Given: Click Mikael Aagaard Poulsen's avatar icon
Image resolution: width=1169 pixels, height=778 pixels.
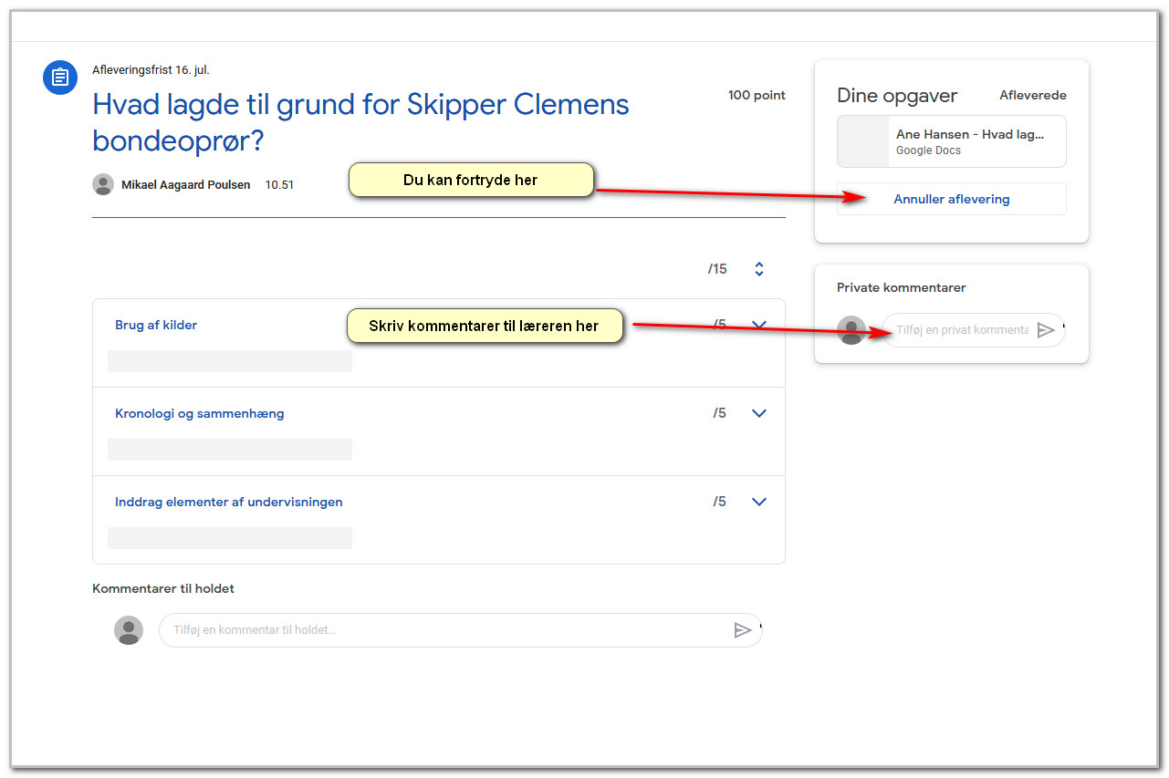Looking at the screenshot, I should tap(103, 184).
